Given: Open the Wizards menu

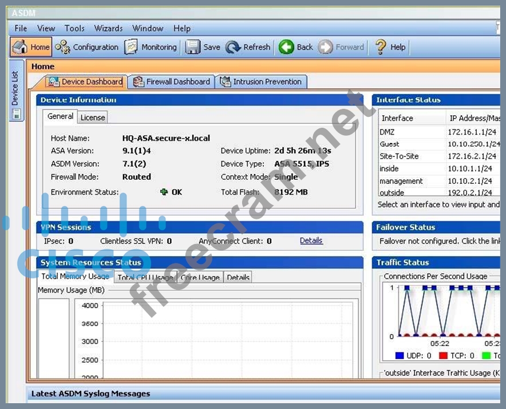Looking at the screenshot, I should tap(108, 28).
